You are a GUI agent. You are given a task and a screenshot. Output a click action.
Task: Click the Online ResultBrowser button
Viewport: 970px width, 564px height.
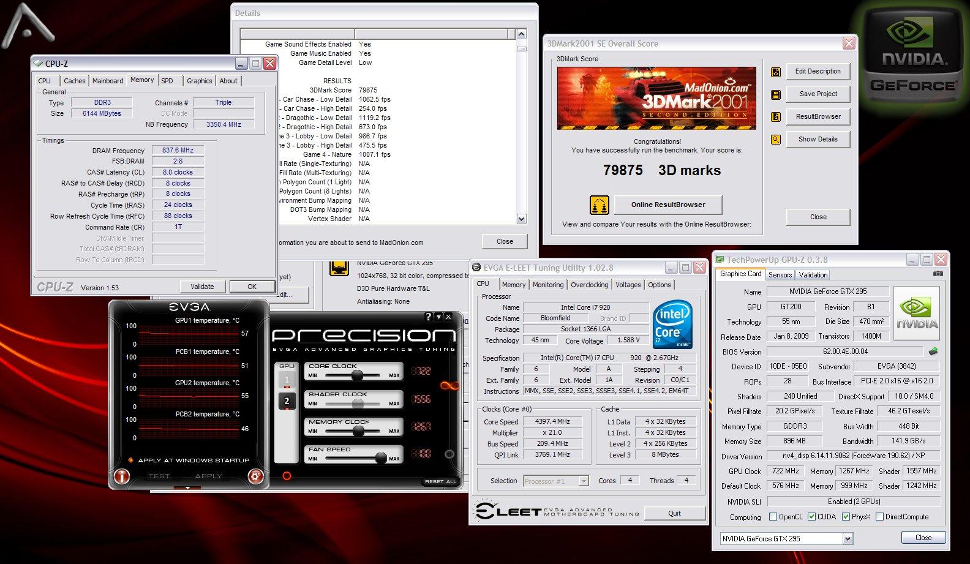[x=668, y=205]
